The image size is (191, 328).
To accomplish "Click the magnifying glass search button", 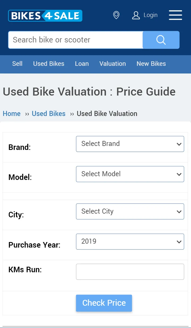I will click(x=161, y=40).
